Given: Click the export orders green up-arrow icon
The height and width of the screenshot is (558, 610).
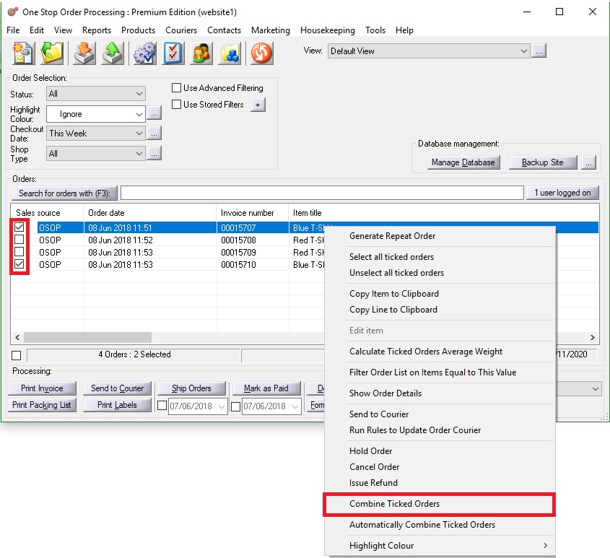Looking at the screenshot, I should tap(113, 53).
